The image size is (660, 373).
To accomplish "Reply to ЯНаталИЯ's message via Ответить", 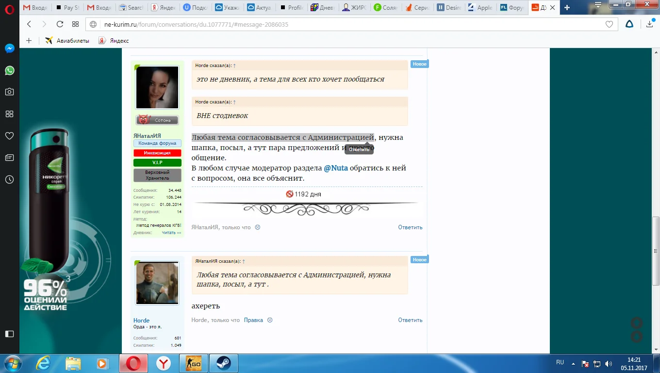I will (x=410, y=227).
